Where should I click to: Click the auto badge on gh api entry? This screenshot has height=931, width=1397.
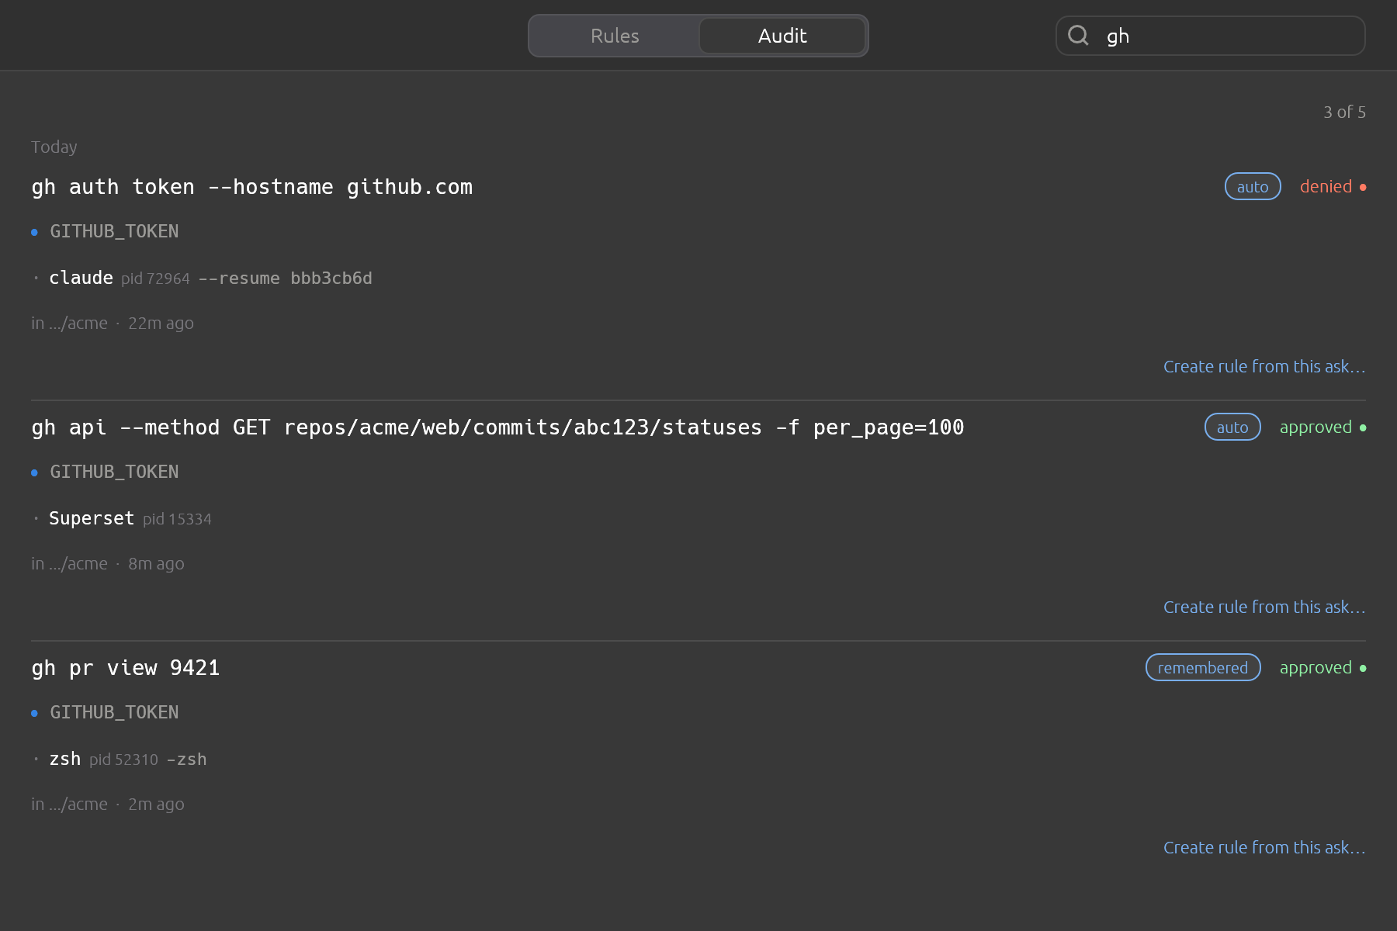1232,427
